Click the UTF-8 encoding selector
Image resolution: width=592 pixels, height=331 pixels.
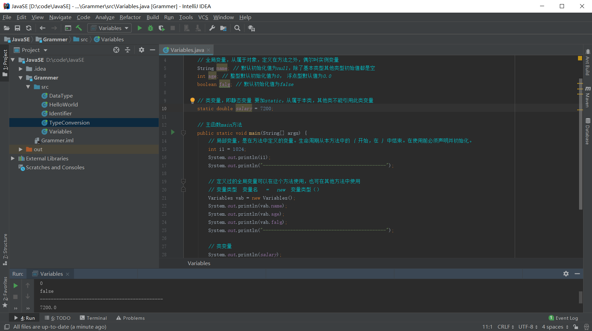click(528, 327)
